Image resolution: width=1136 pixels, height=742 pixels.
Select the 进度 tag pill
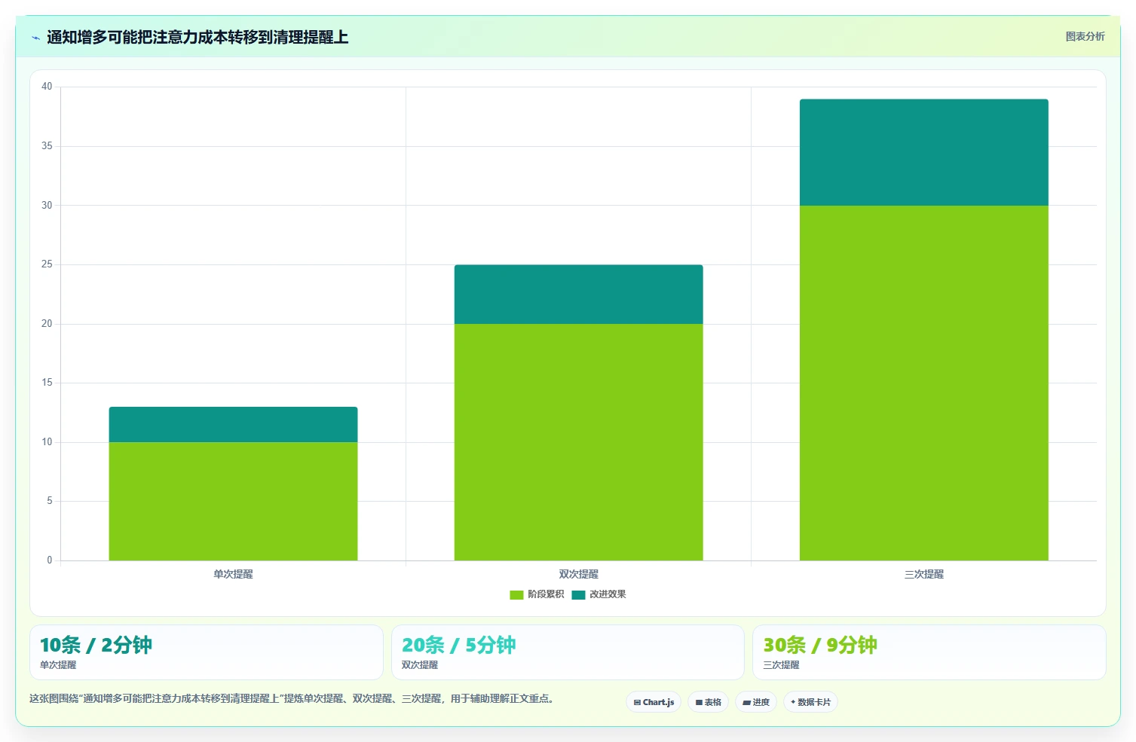[756, 702]
